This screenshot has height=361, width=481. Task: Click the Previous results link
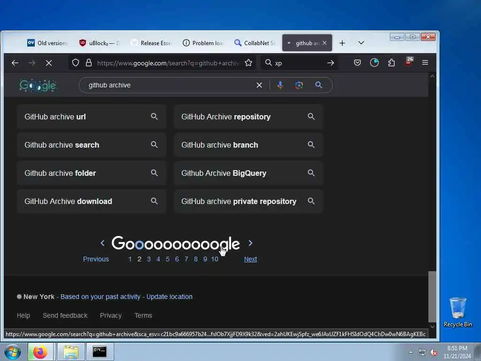click(96, 259)
